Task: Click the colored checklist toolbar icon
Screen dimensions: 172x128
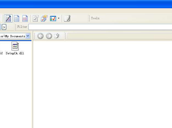Action: 53,18
